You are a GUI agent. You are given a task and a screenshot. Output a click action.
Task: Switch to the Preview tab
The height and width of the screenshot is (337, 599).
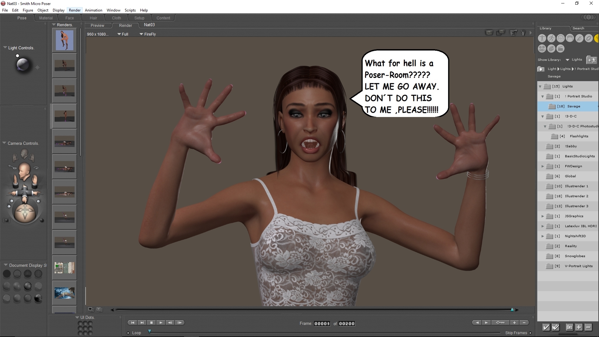coord(97,26)
